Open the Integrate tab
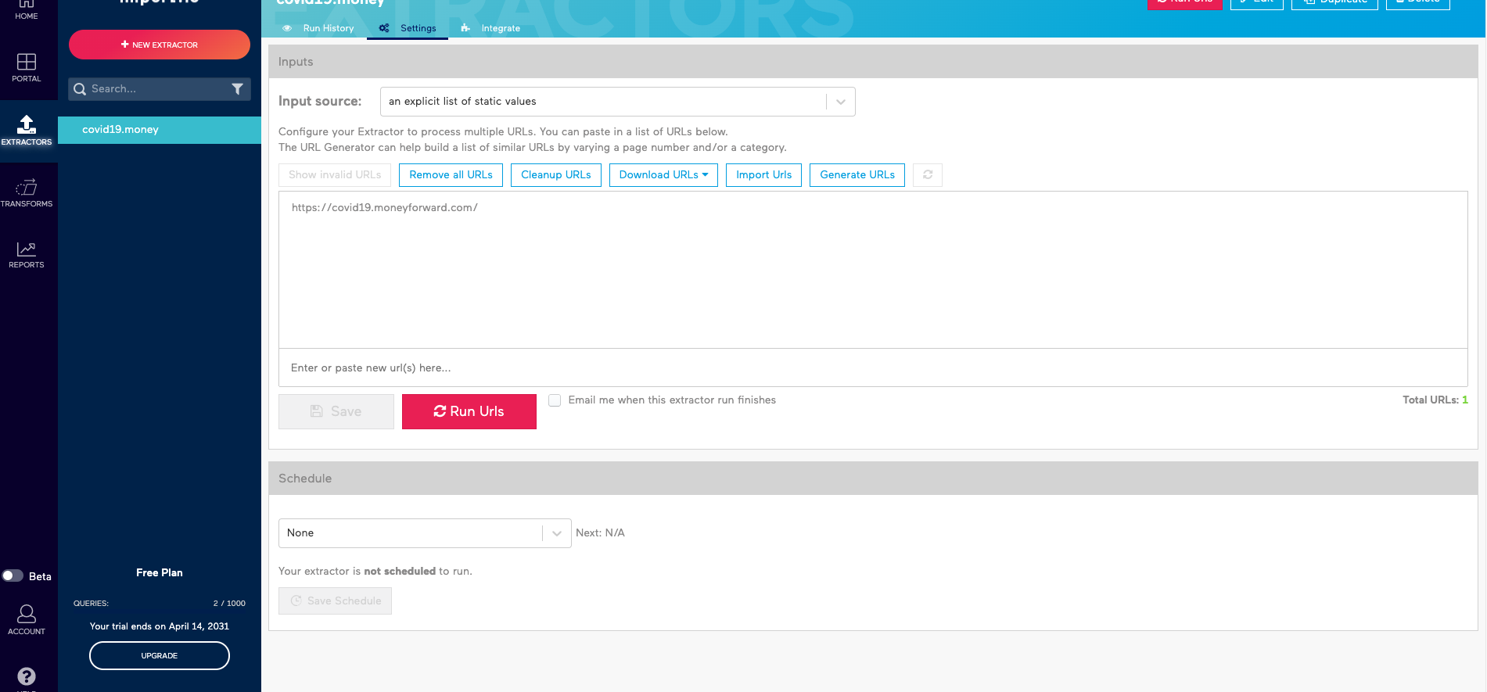1487x692 pixels. [x=491, y=28]
